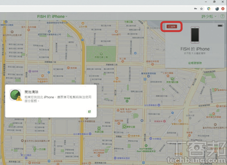Open the 許少妘 account menu

209,17
